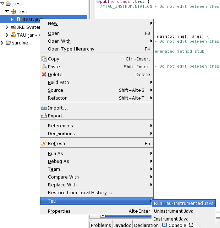The image size is (220, 228).
Task: Click the Console tab monitor icon
Action: coord(164,225)
